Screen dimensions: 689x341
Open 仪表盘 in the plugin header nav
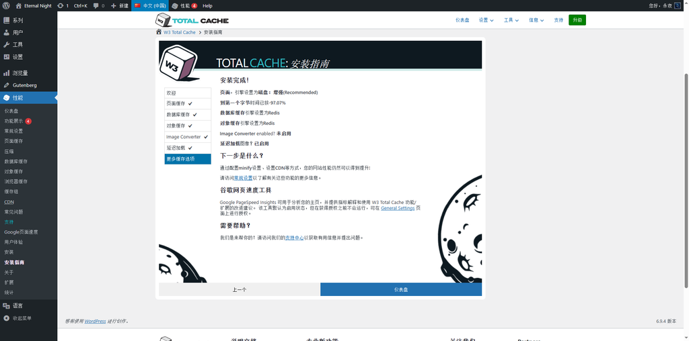coord(462,20)
